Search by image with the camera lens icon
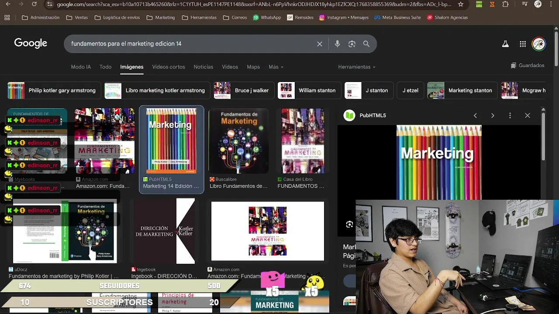The height and width of the screenshot is (314, 559). click(x=352, y=44)
